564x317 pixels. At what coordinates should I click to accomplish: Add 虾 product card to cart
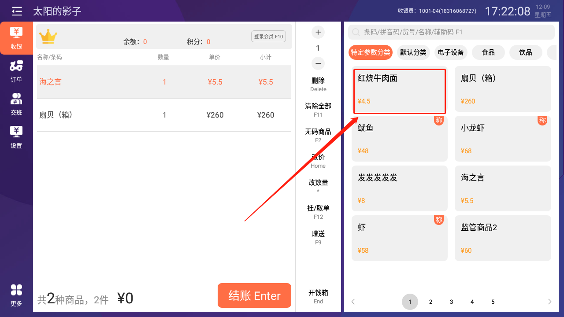(x=400, y=238)
